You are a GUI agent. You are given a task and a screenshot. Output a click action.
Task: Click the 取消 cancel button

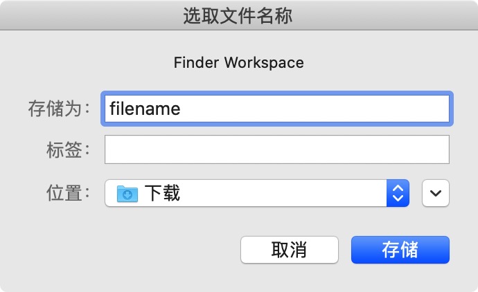[289, 250]
